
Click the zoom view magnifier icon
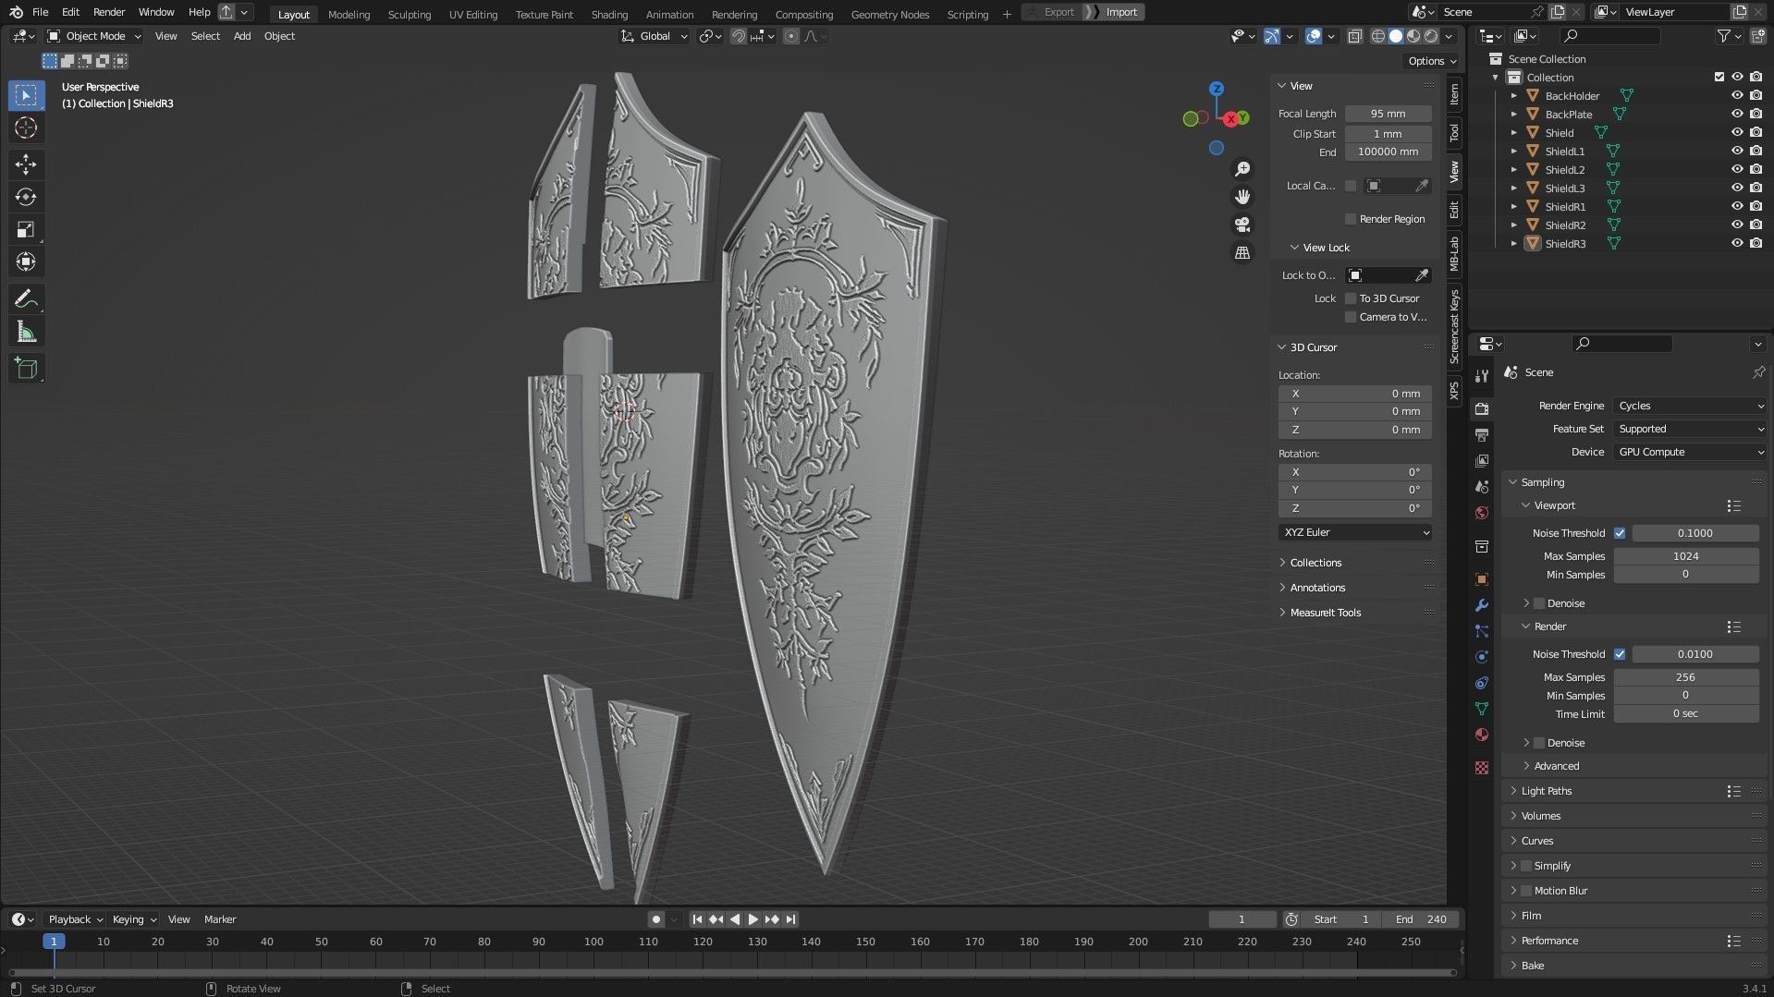point(1242,169)
